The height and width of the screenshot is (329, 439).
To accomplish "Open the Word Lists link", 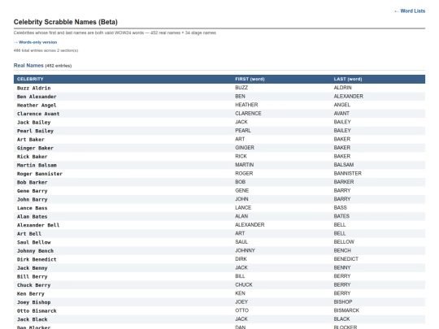I will [410, 11].
